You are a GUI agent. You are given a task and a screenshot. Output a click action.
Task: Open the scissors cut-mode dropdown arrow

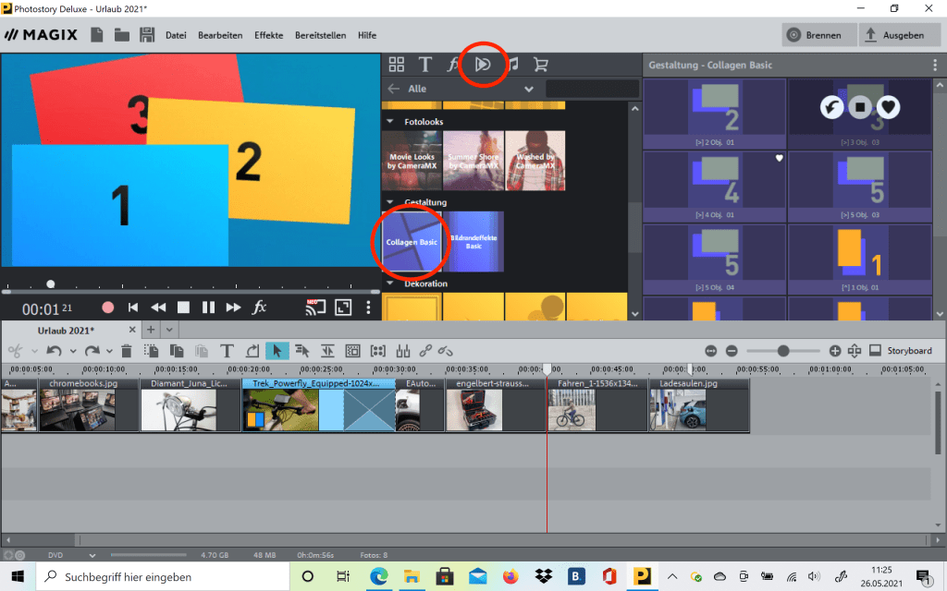[34, 351]
